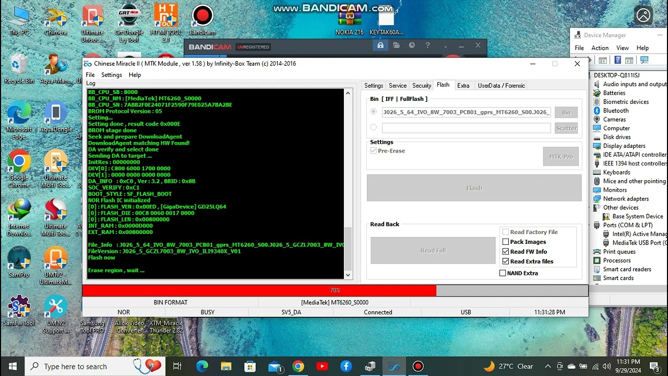Screen dimensions: 668x376
Task: Select the Bin file radio button
Action: pyautogui.click(x=373, y=112)
